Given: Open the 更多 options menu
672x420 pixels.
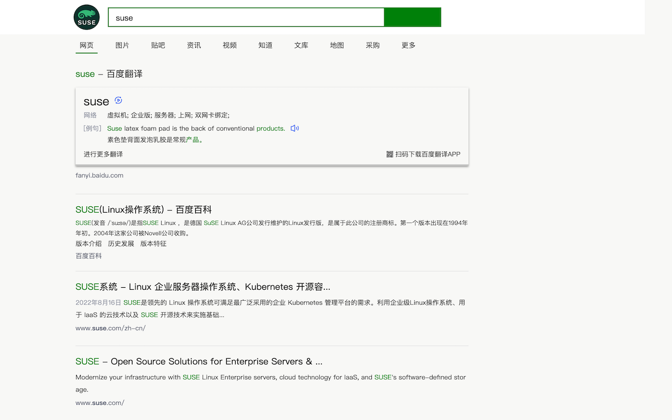Looking at the screenshot, I should pyautogui.click(x=408, y=45).
